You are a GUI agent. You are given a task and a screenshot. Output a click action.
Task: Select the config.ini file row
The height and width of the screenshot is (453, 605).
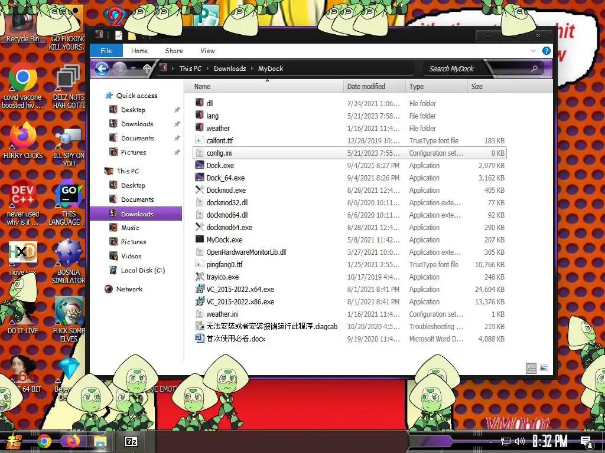coord(350,153)
